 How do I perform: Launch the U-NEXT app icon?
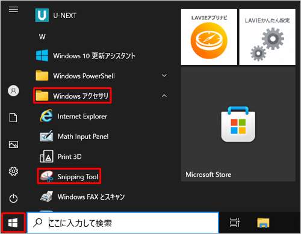pos(42,15)
